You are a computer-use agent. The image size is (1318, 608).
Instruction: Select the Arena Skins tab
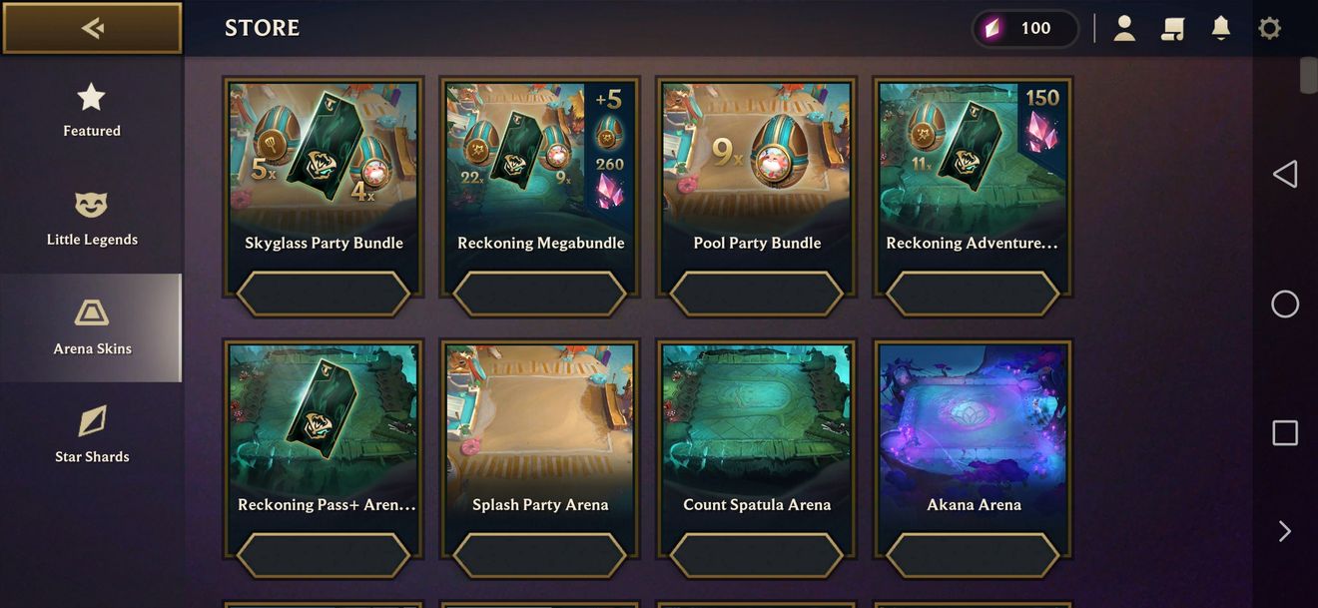[x=92, y=327]
